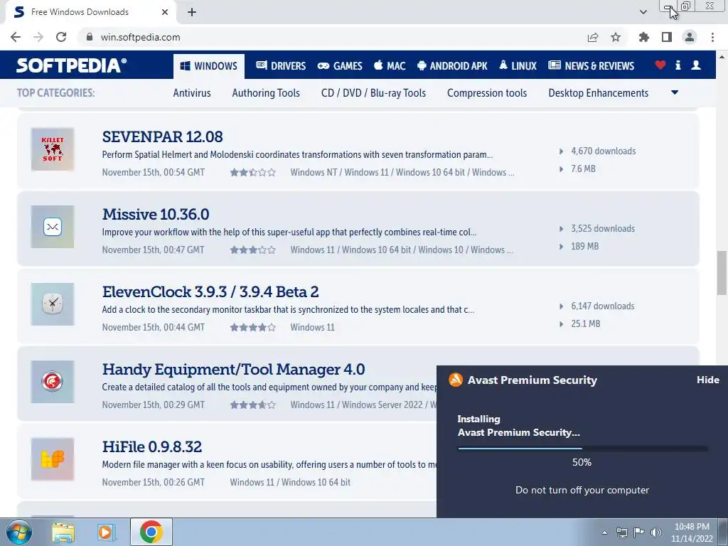The height and width of the screenshot is (546, 728).
Task: Open the Missive 10.36.0 listing
Action: pyautogui.click(x=156, y=214)
